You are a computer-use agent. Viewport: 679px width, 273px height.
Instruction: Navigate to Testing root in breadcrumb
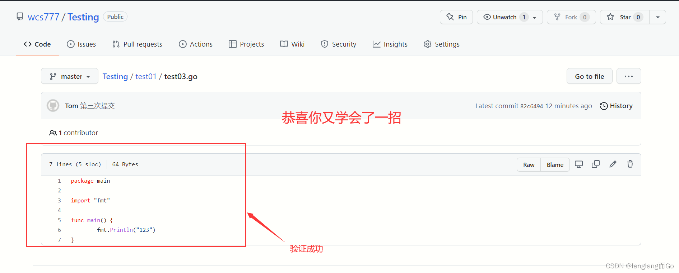pos(115,76)
